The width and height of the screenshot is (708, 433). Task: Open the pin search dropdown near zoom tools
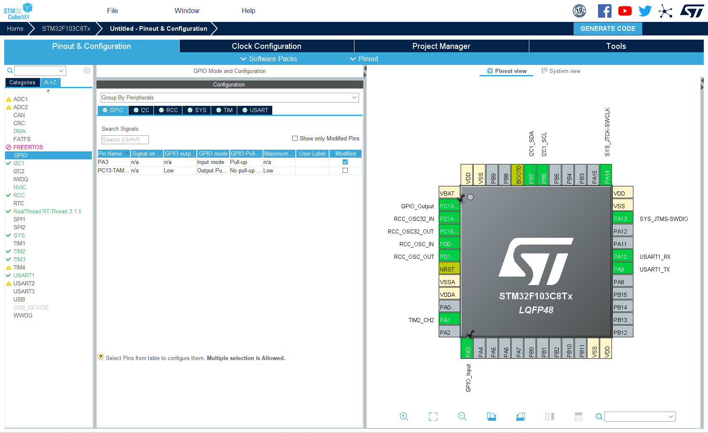tap(671, 417)
